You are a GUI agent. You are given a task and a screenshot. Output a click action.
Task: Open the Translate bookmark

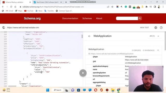(x=49, y=11)
